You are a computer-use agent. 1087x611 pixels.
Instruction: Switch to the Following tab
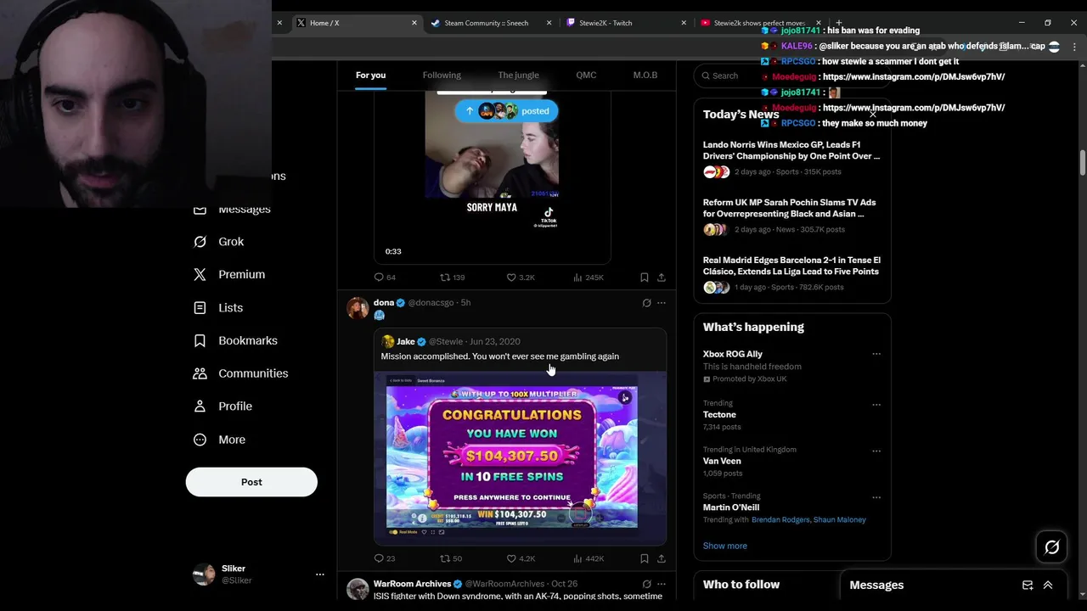click(442, 75)
